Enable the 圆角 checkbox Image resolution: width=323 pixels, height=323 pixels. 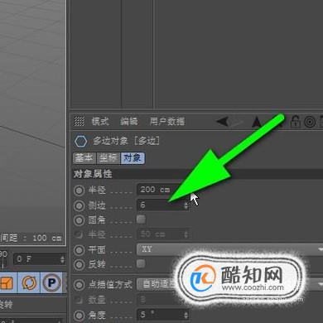[x=141, y=219]
